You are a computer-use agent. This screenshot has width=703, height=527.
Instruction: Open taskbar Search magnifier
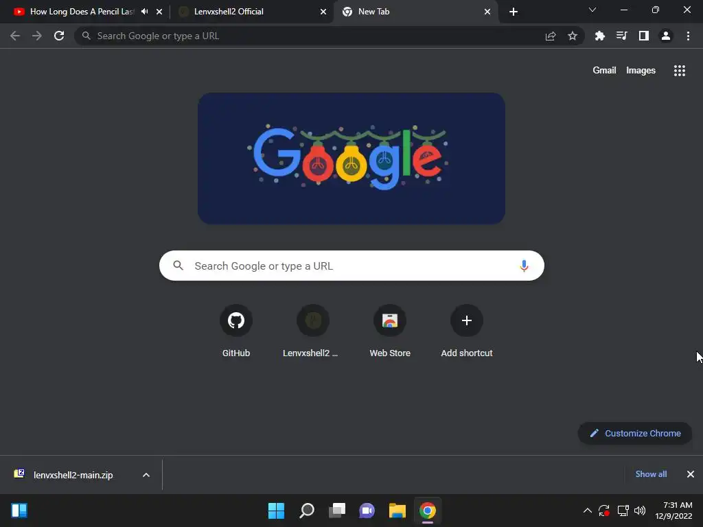click(307, 511)
